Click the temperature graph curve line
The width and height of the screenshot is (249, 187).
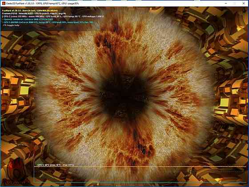point(140,167)
